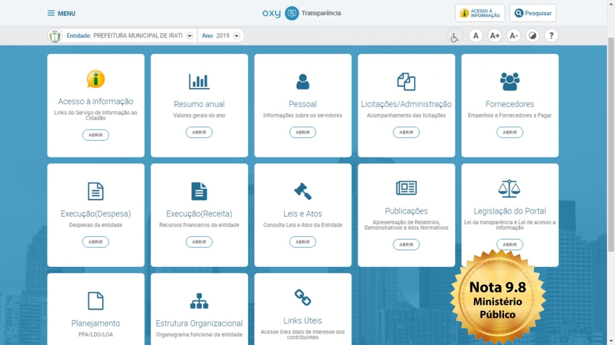Viewport: 615px width, 345px height.
Task: Click 'Valores gerais do ano' text
Action: point(199,115)
